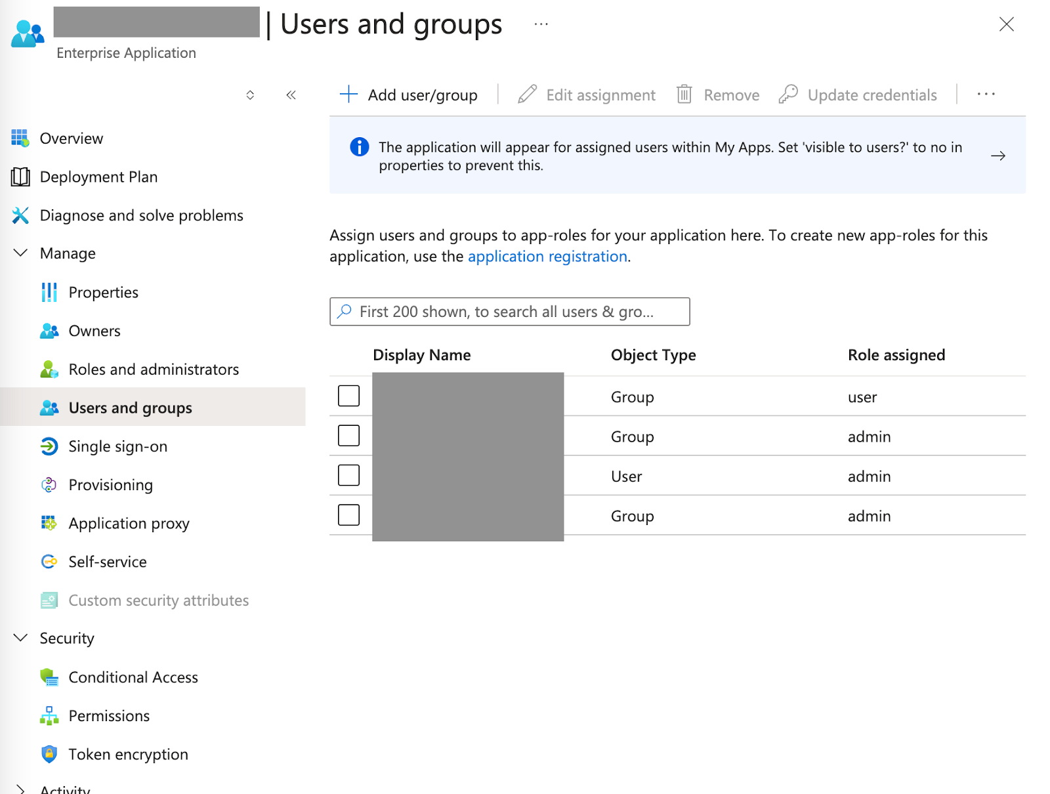The height and width of the screenshot is (794, 1050).
Task: Select the Overview icon in sidebar
Action: click(20, 138)
